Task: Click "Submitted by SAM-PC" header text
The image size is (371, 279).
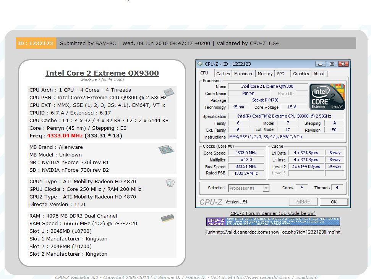Action: click(x=88, y=43)
